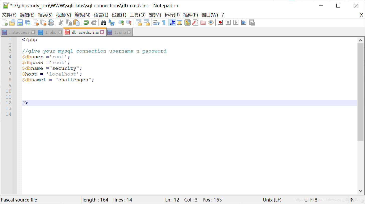Screen dimensions: 365x204
Task: Close the db-creds.inc tab
Action: click(x=102, y=32)
